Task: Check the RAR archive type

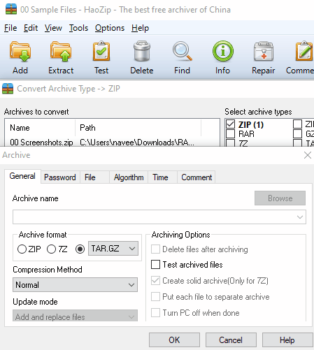Action: (x=230, y=134)
